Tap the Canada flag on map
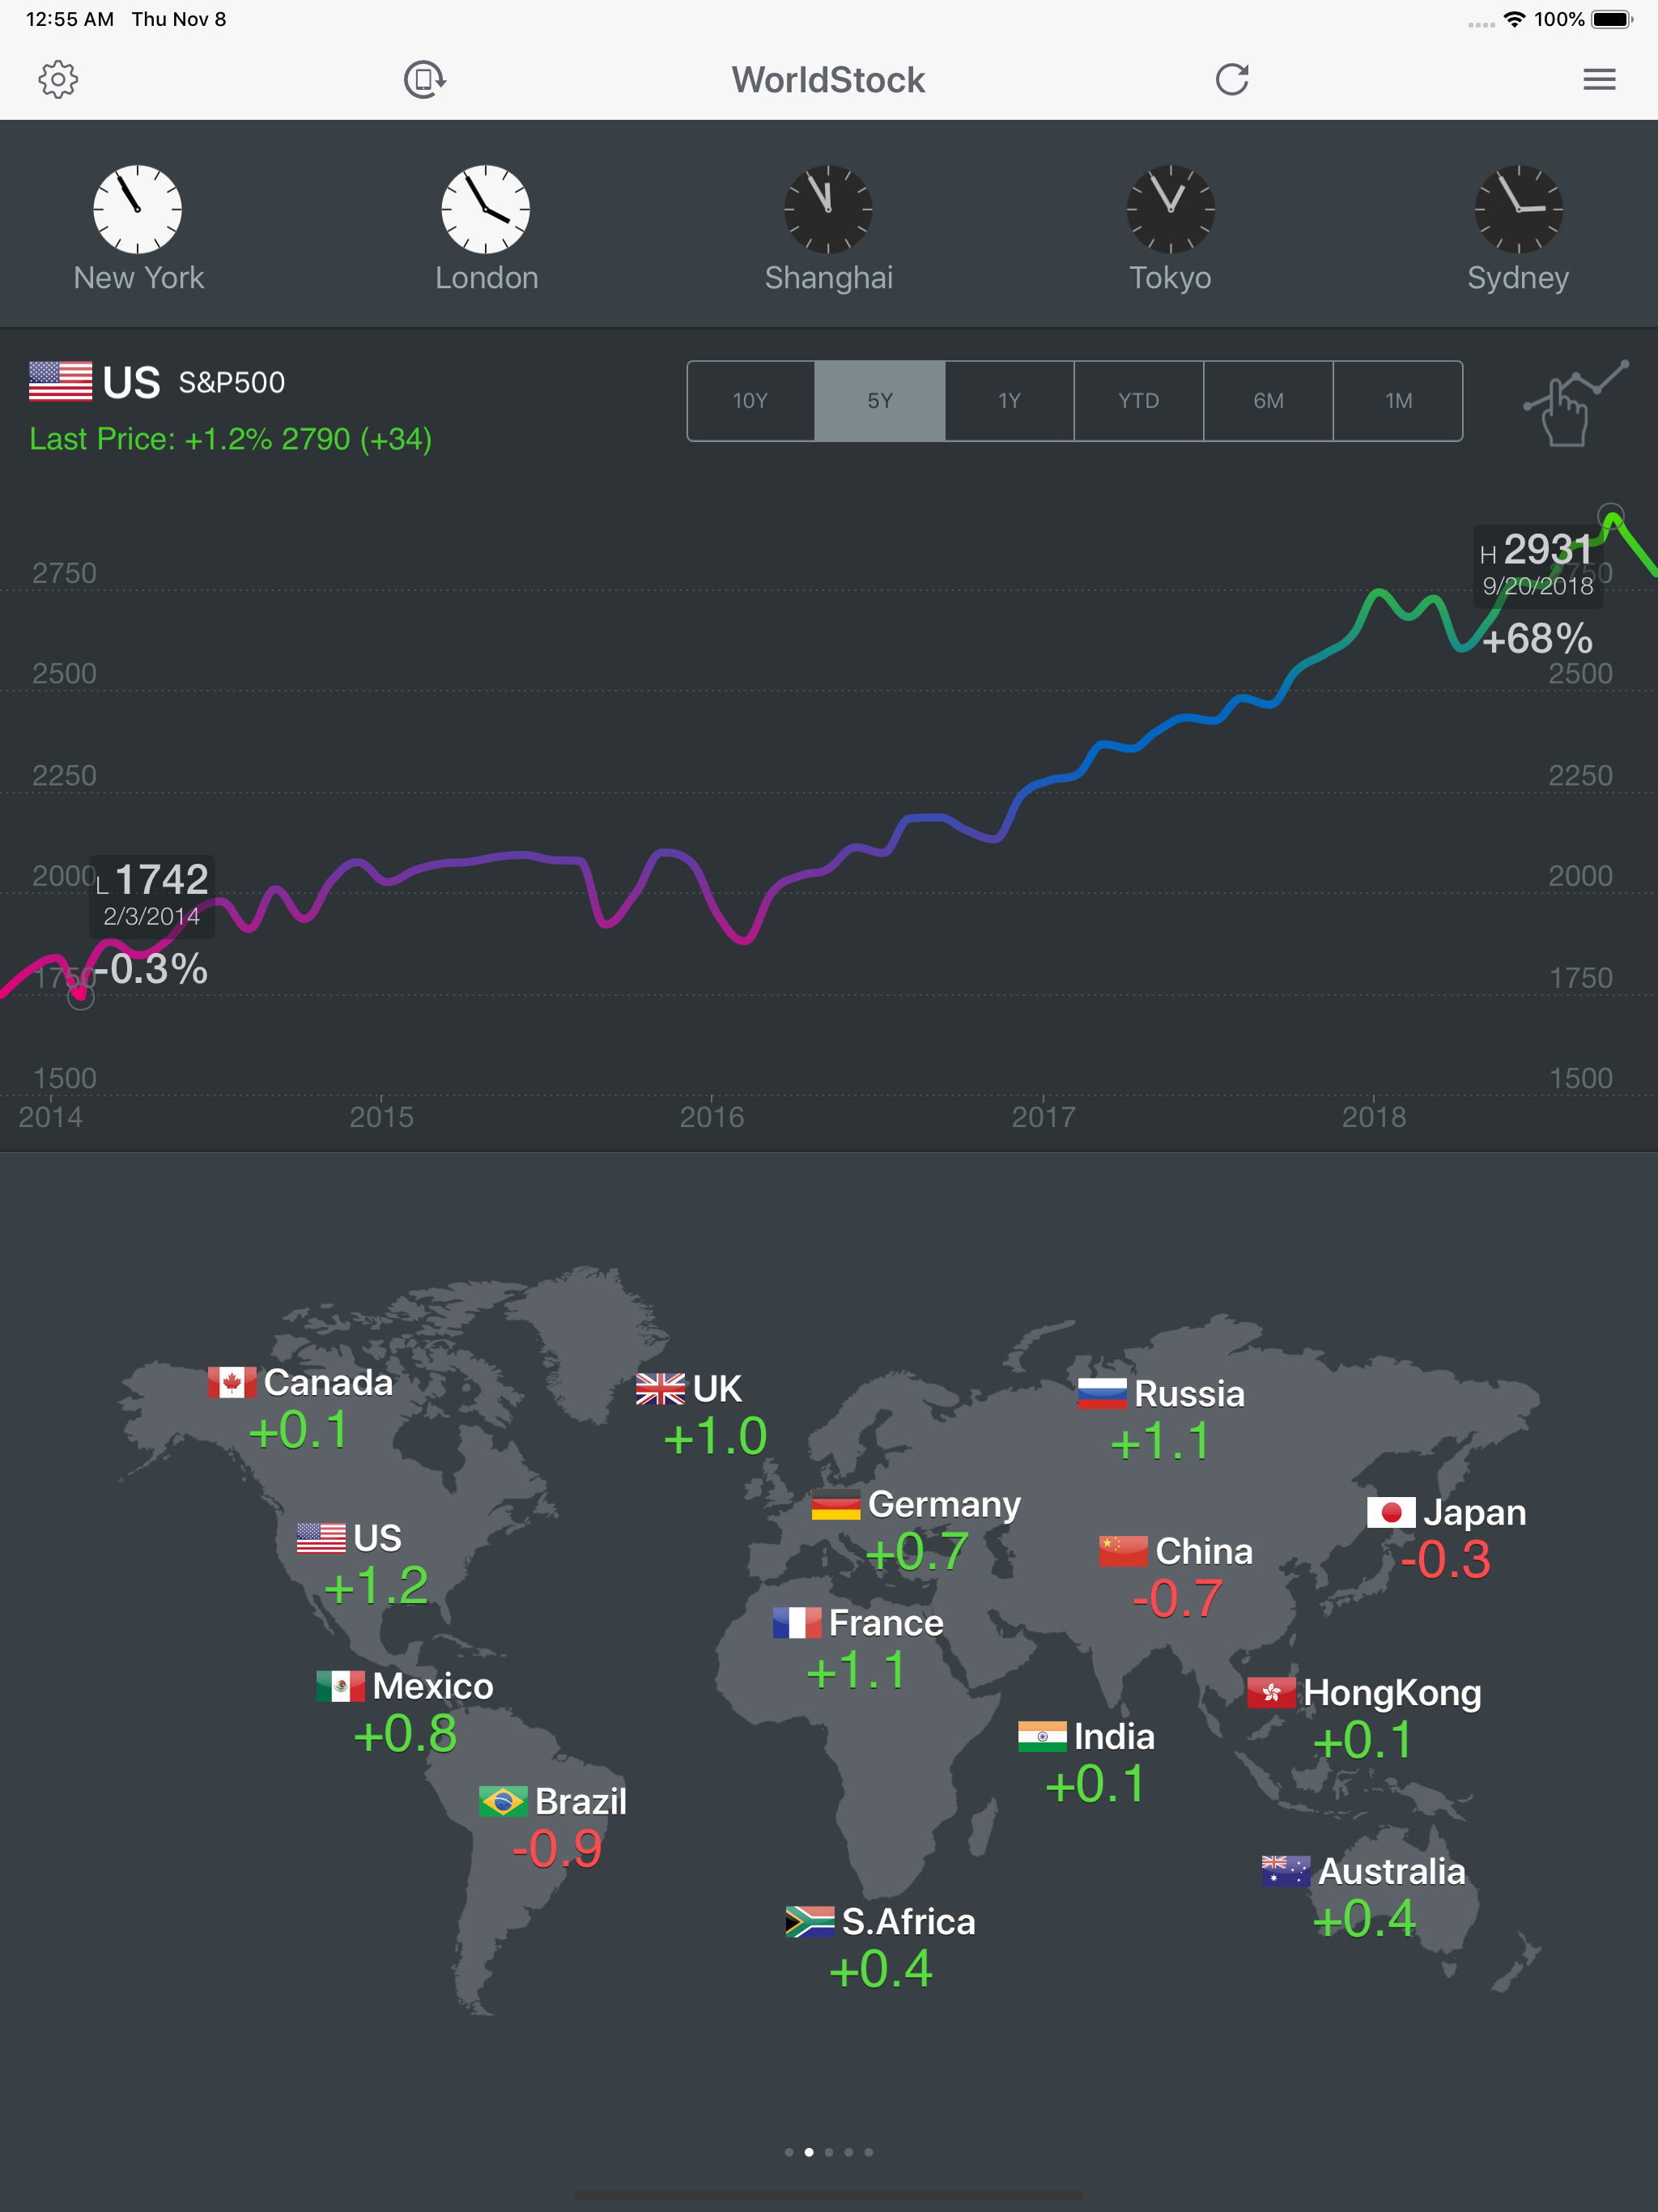The width and height of the screenshot is (1658, 2212). (231, 1382)
